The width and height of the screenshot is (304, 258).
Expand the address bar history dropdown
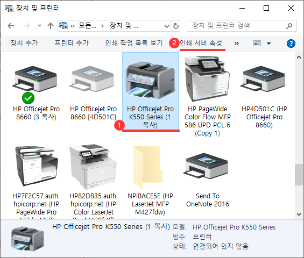tap(167, 26)
